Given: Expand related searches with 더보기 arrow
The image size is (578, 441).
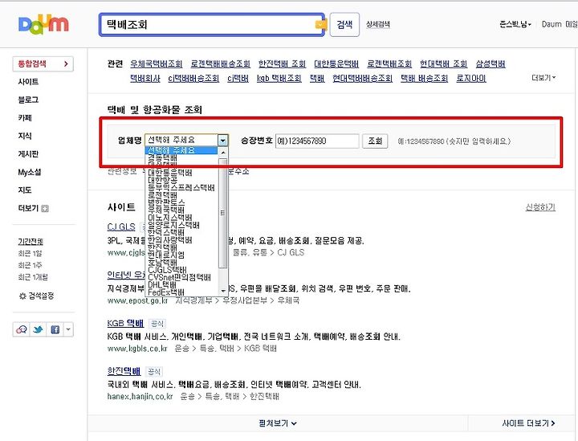Looking at the screenshot, I should [543, 78].
